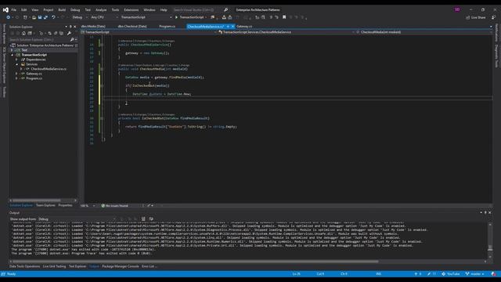Switch to Properties panel tab
This screenshot has width=501, height=282.
coord(65,205)
